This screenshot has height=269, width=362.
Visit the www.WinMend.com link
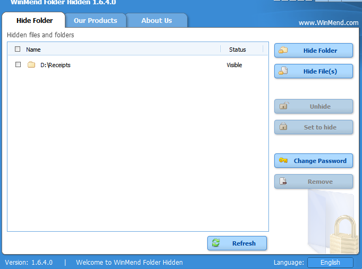pyautogui.click(x=329, y=23)
